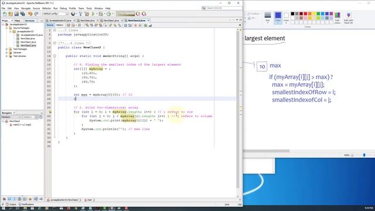Expand the folded 5 lines at line 1
Viewport: 375px width, 211px height.
54,30
